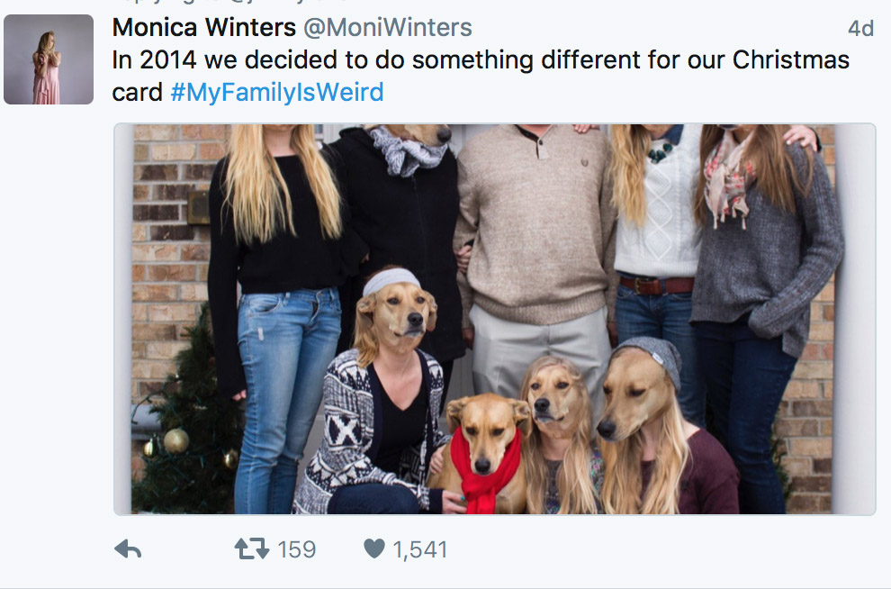Visit the @MoniWinters handle

(387, 28)
